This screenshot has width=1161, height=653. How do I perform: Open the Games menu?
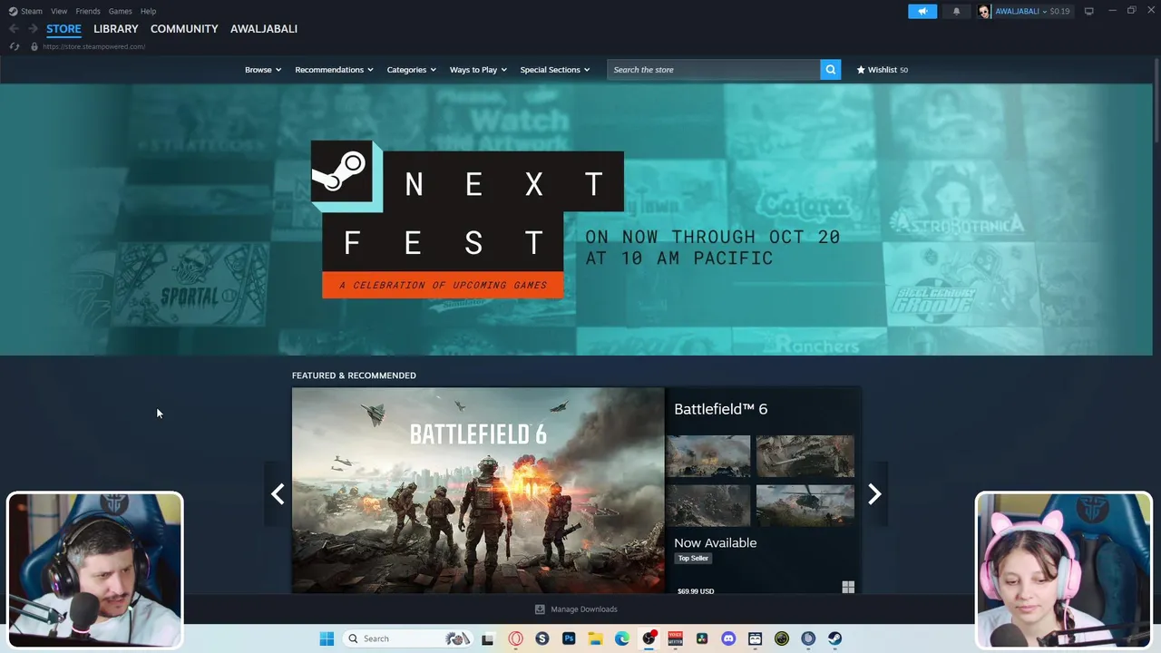[120, 11]
